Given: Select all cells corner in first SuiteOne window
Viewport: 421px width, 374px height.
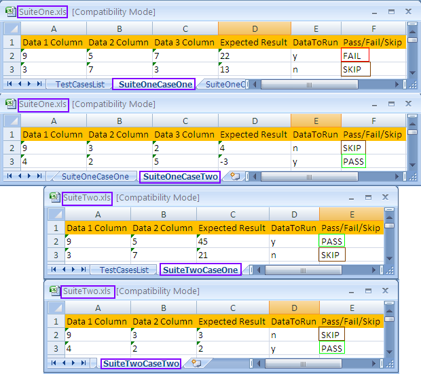Looking at the screenshot, I should pyautogui.click(x=12, y=28).
